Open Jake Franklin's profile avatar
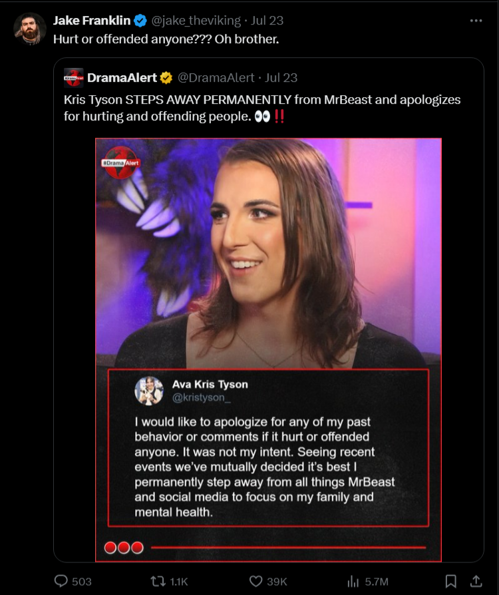The width and height of the screenshot is (499, 595). [x=30, y=29]
